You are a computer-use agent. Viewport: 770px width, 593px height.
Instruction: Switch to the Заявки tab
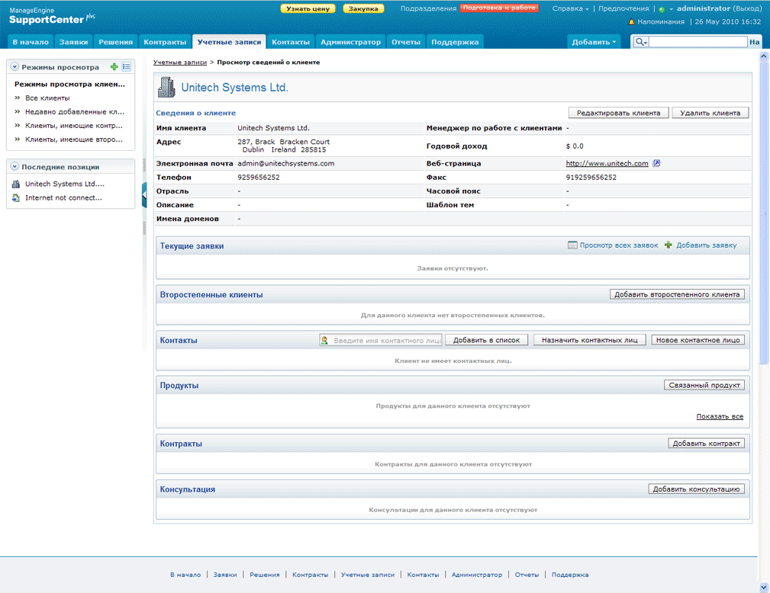(x=74, y=42)
